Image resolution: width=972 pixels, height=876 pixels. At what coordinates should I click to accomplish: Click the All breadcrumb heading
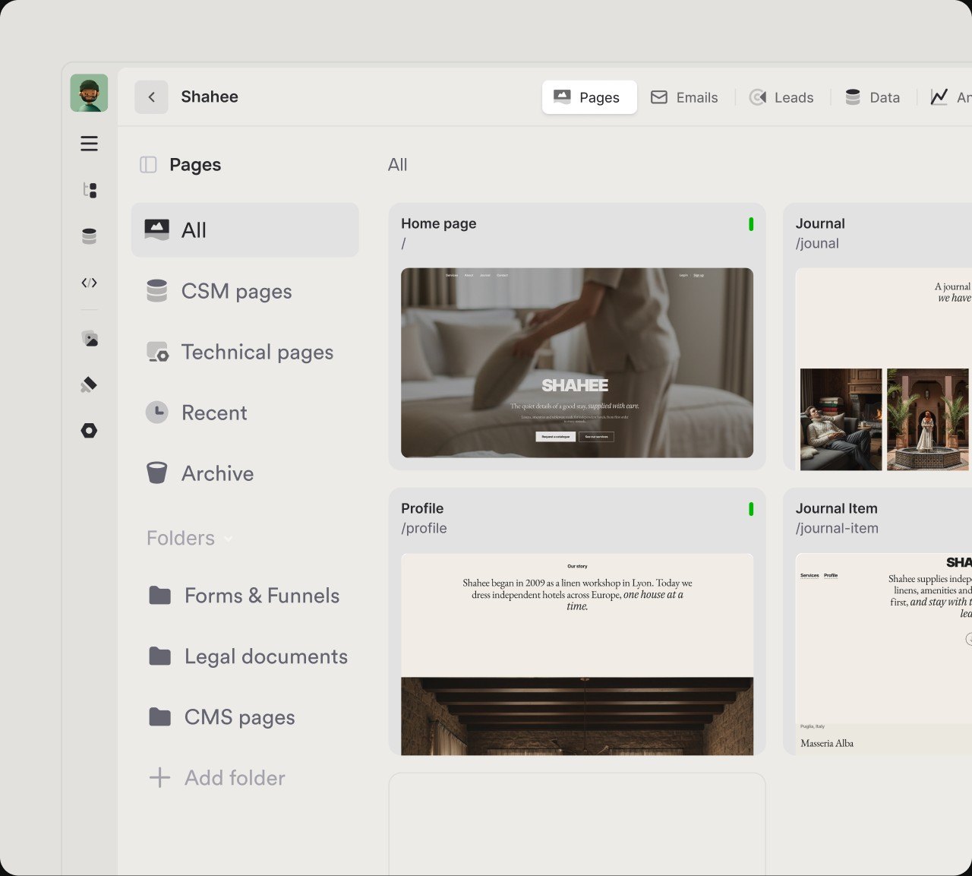(397, 165)
